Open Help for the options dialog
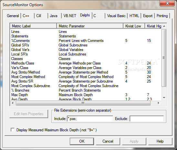 [160, 141]
